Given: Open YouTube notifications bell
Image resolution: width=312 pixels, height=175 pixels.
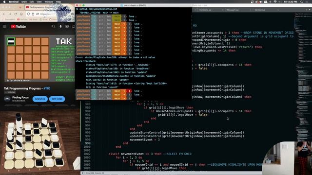Looking at the screenshot, I should 74,26.
